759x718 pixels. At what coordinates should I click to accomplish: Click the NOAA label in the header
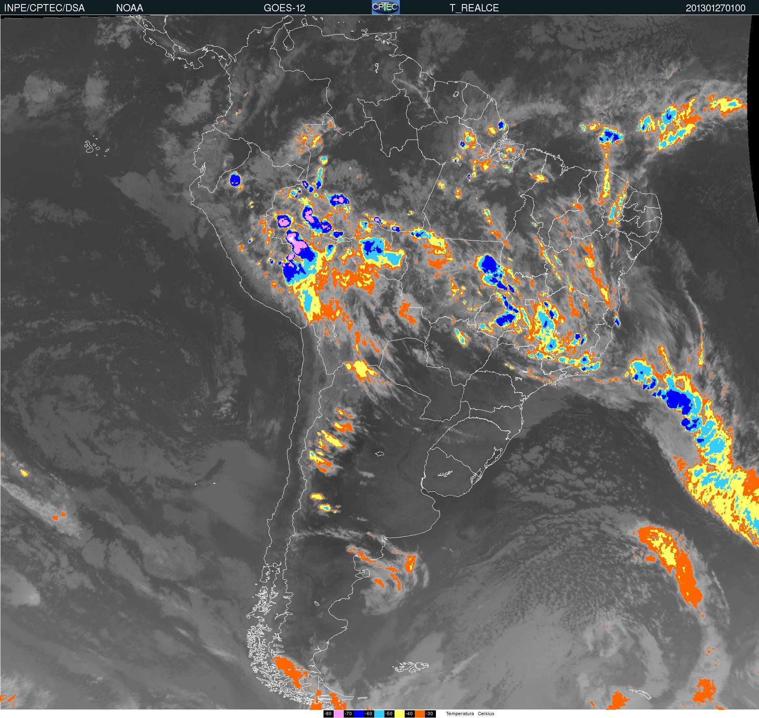[129, 8]
